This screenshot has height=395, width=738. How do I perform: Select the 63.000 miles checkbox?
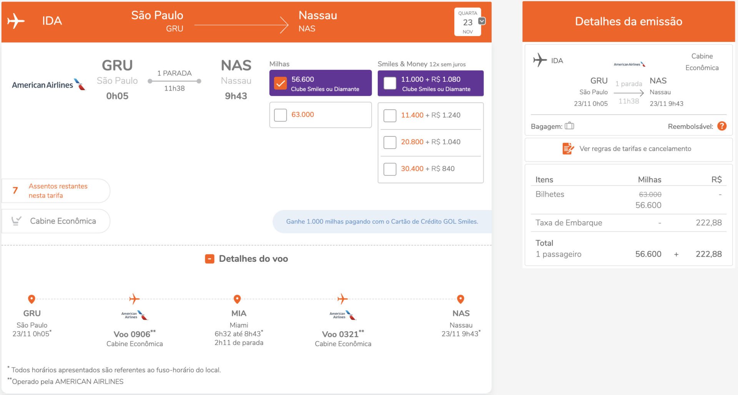point(280,115)
